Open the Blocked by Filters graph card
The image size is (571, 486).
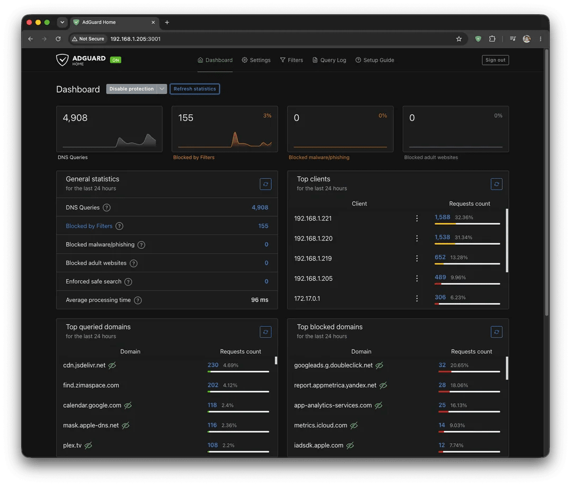pos(225,129)
